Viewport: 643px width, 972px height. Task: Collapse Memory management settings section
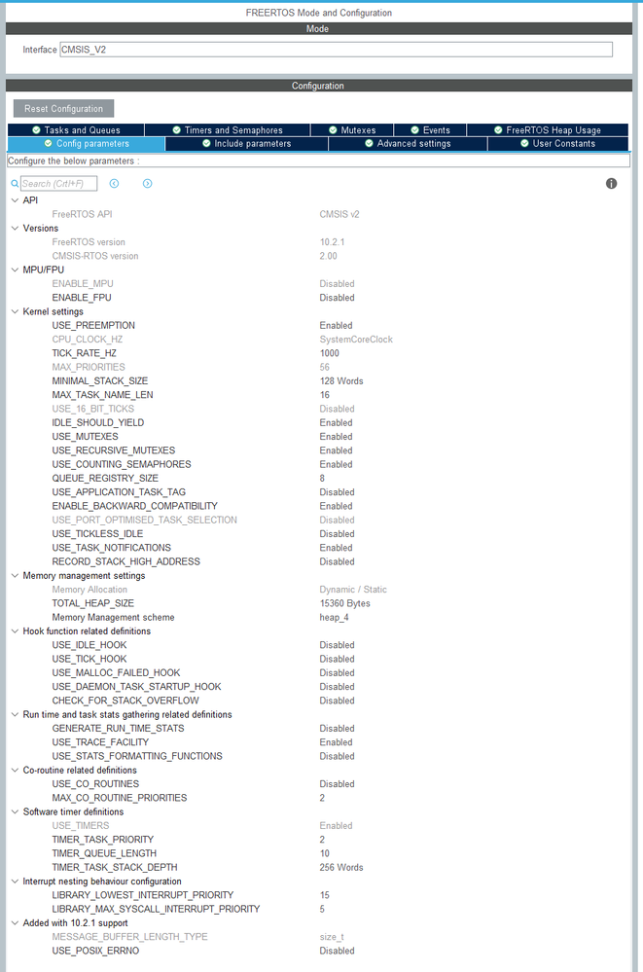15,575
